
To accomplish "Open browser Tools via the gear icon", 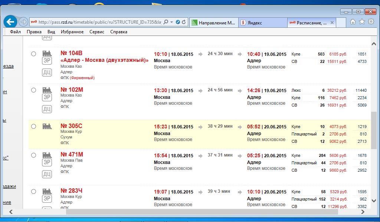I will point(371,22).
